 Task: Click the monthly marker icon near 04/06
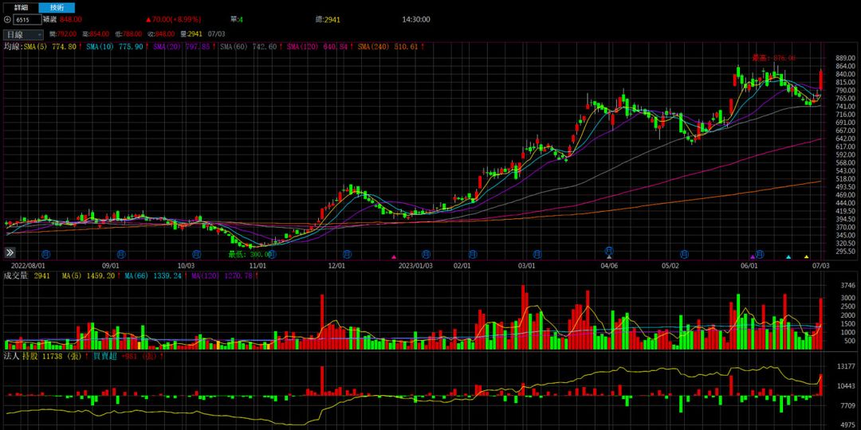[609, 252]
